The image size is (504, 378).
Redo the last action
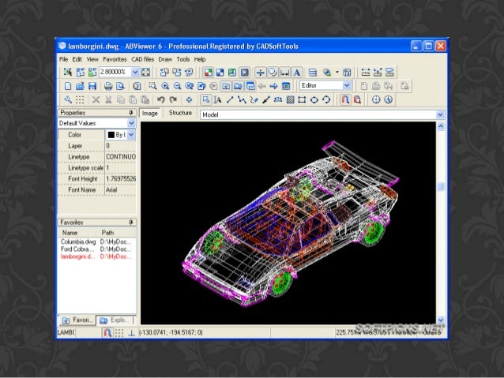[173, 99]
